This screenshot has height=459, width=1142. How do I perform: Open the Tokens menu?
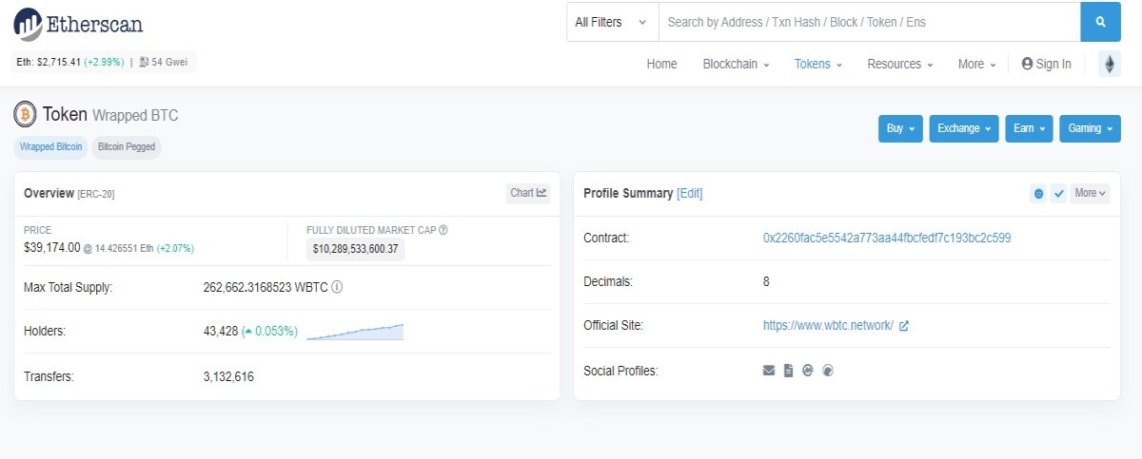coord(818,64)
